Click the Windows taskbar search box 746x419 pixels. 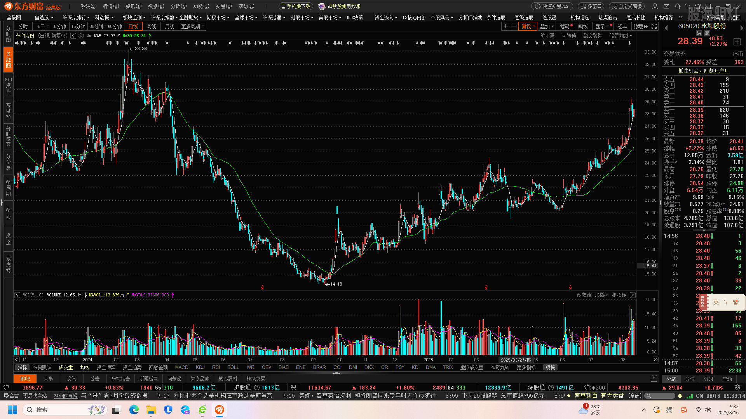65,410
